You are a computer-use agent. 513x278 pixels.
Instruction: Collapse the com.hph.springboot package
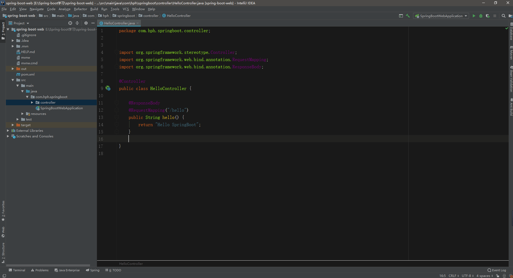[27, 97]
